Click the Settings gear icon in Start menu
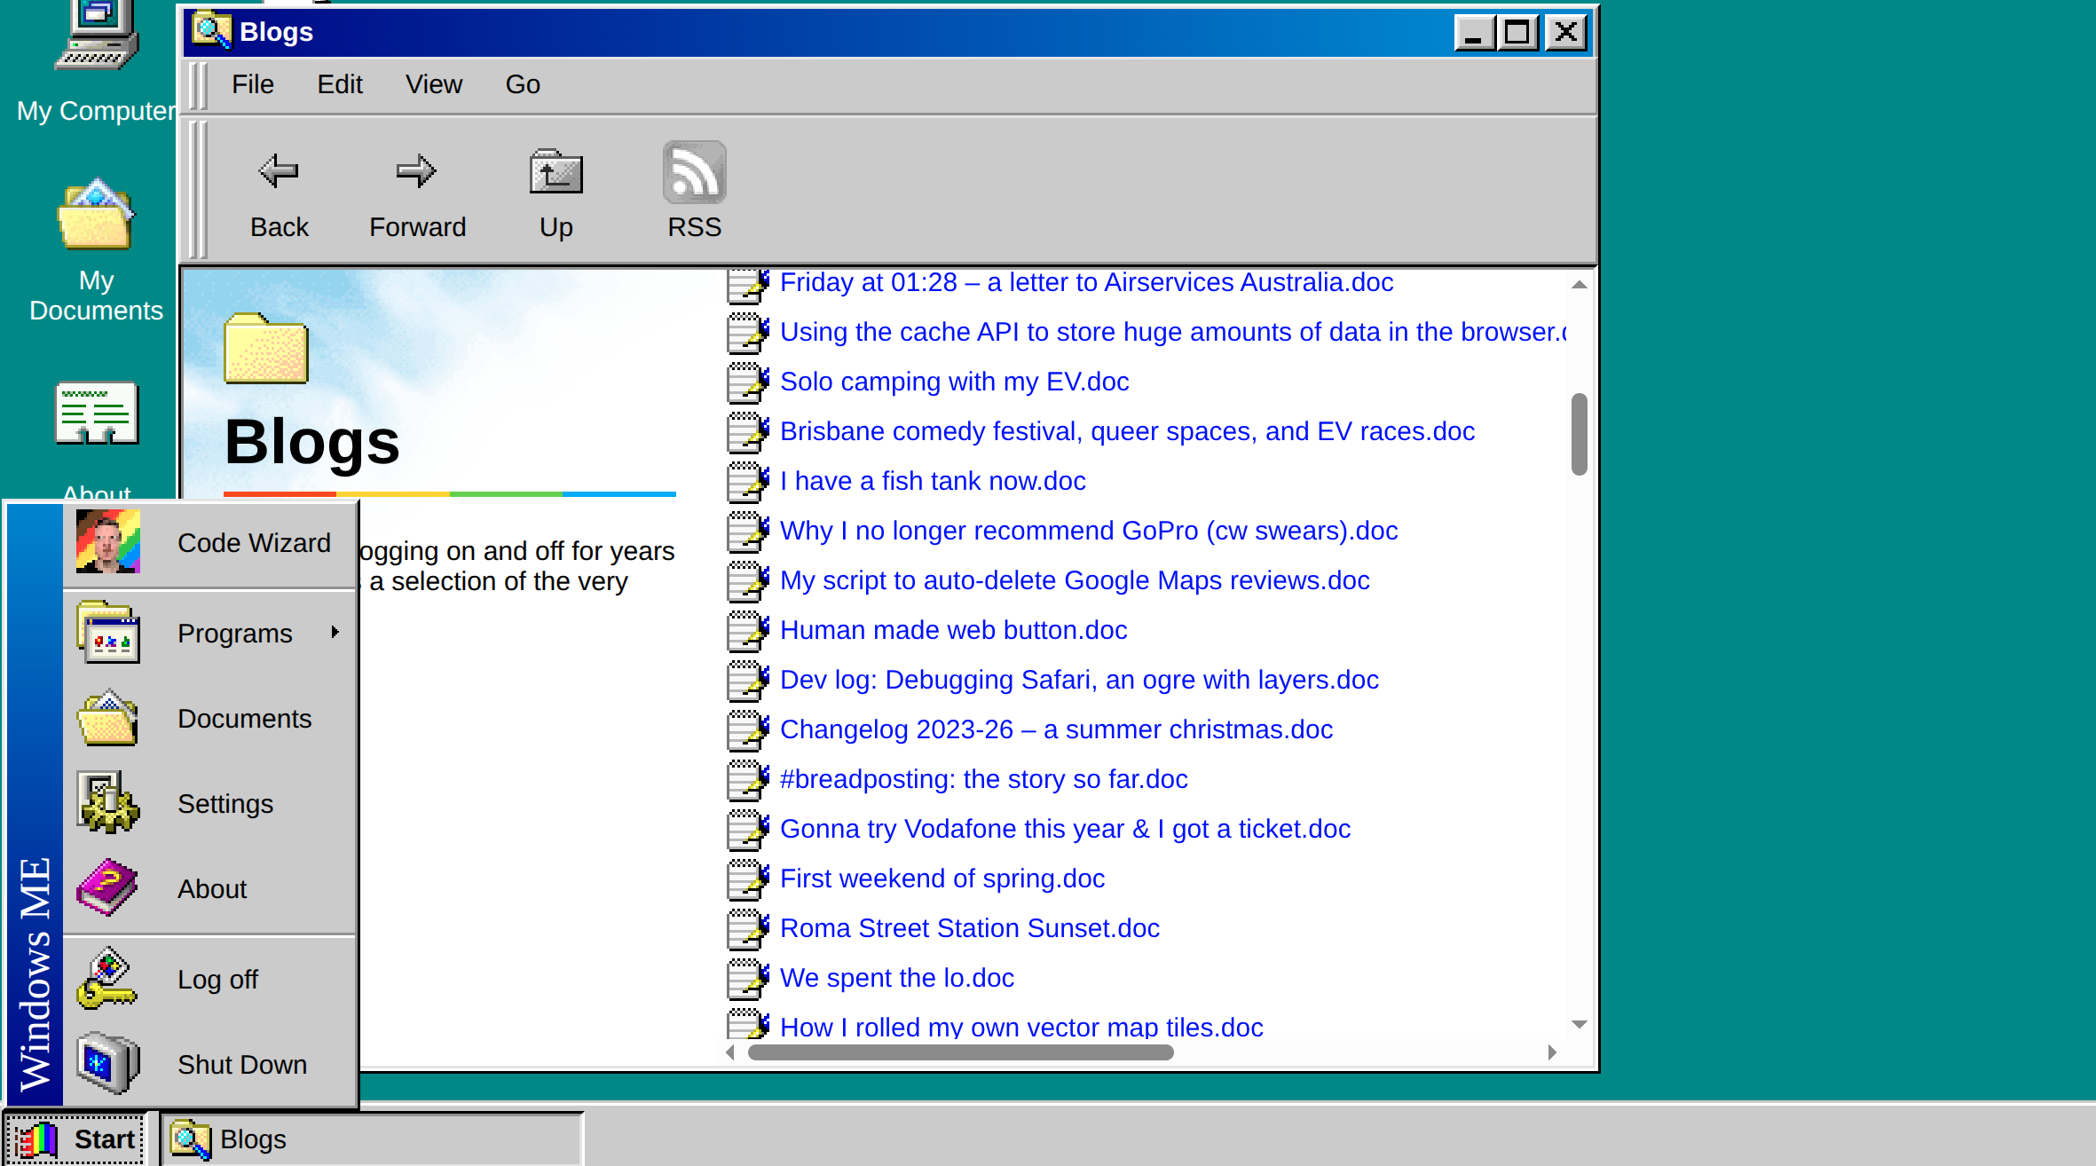Screen dimensions: 2096x1166 pyautogui.click(x=107, y=802)
